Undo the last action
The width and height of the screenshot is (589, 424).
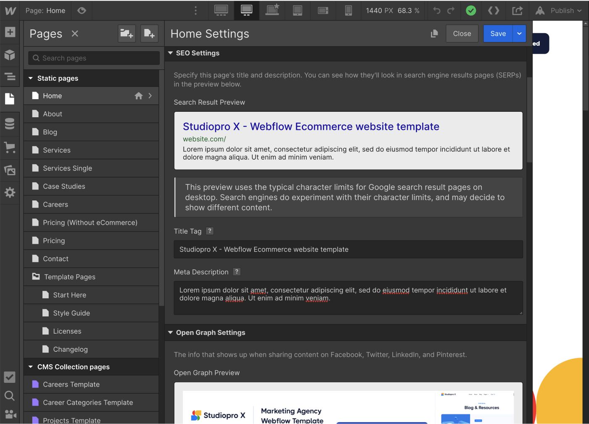(x=436, y=11)
